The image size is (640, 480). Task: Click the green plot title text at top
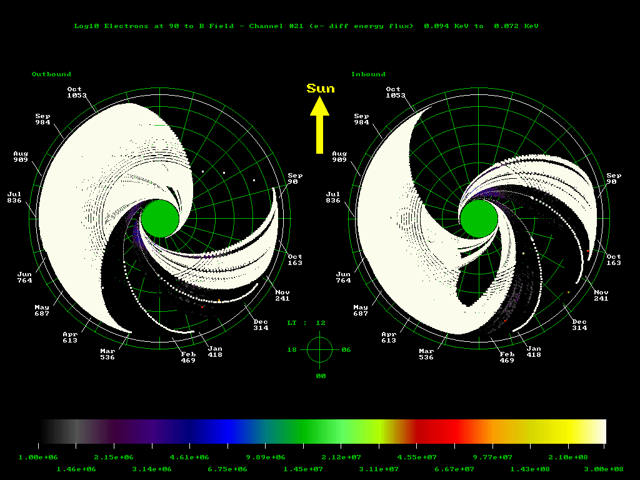(x=306, y=26)
